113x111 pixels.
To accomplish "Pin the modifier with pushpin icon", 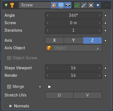I will point(84,5).
